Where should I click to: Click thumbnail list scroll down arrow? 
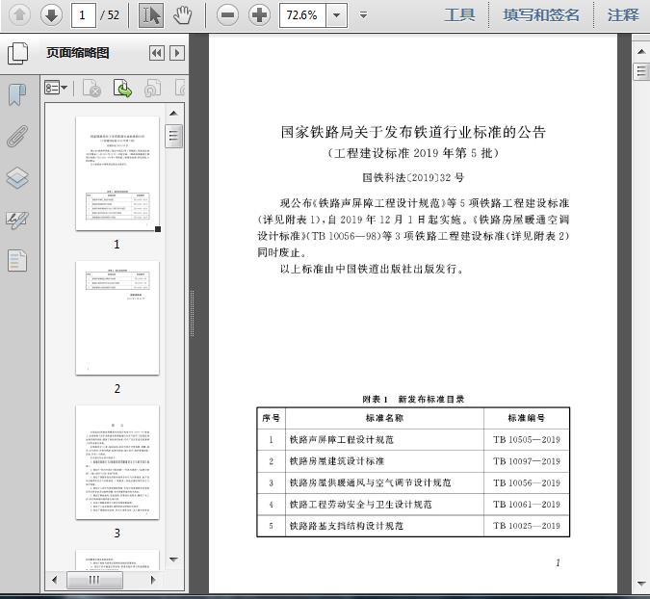pyautogui.click(x=173, y=560)
